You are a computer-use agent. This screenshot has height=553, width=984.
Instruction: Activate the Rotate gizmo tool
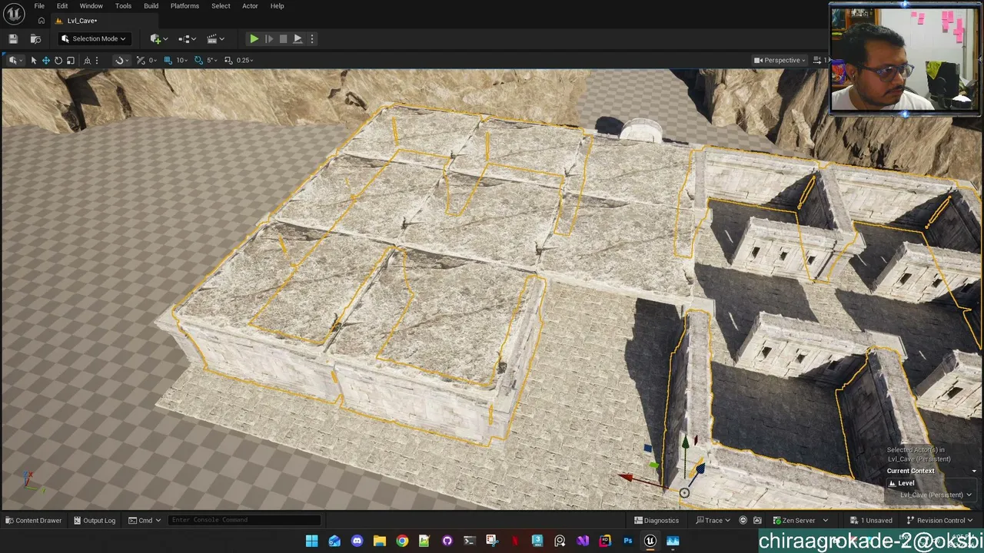tap(58, 60)
